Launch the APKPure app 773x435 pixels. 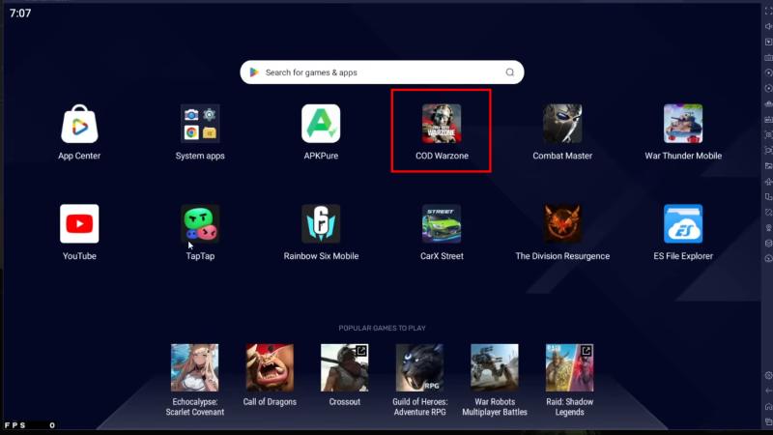click(x=321, y=124)
